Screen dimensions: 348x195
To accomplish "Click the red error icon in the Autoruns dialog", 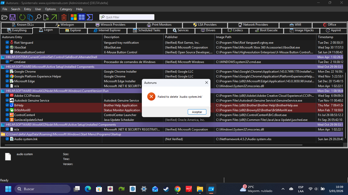I will pyautogui.click(x=151, y=96).
